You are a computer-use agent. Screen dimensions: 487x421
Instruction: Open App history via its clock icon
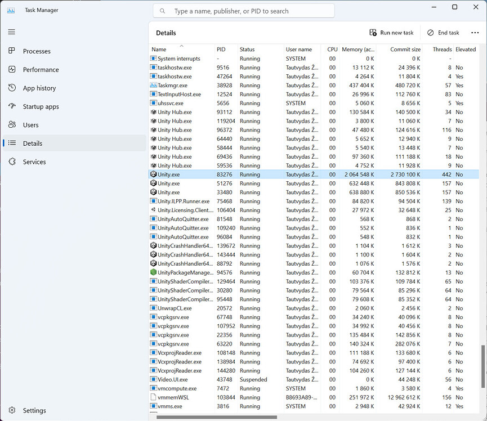click(x=12, y=88)
